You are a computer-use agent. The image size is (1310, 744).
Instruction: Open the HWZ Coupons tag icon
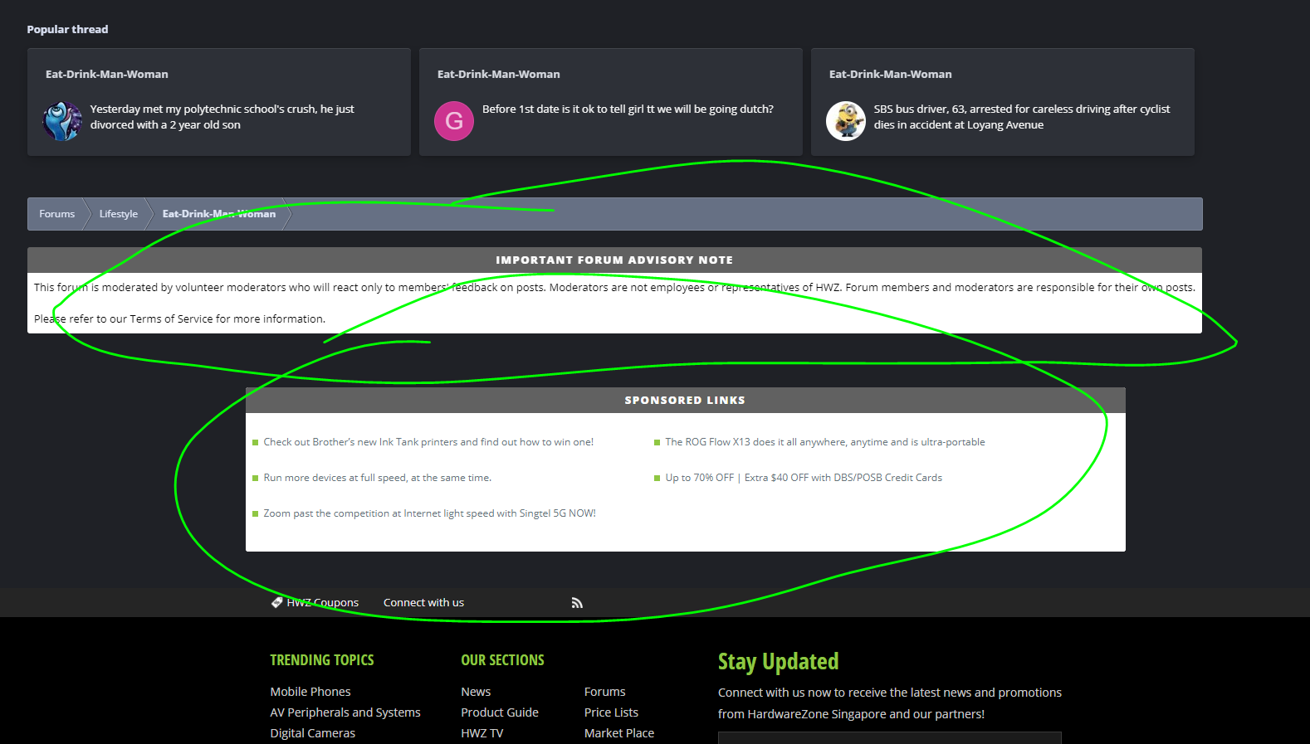(x=277, y=602)
